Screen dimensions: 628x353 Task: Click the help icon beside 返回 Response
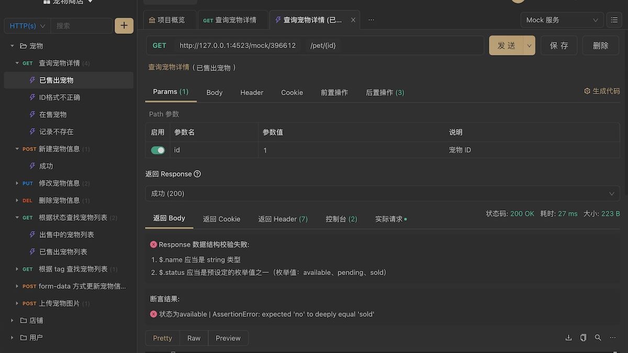(197, 174)
